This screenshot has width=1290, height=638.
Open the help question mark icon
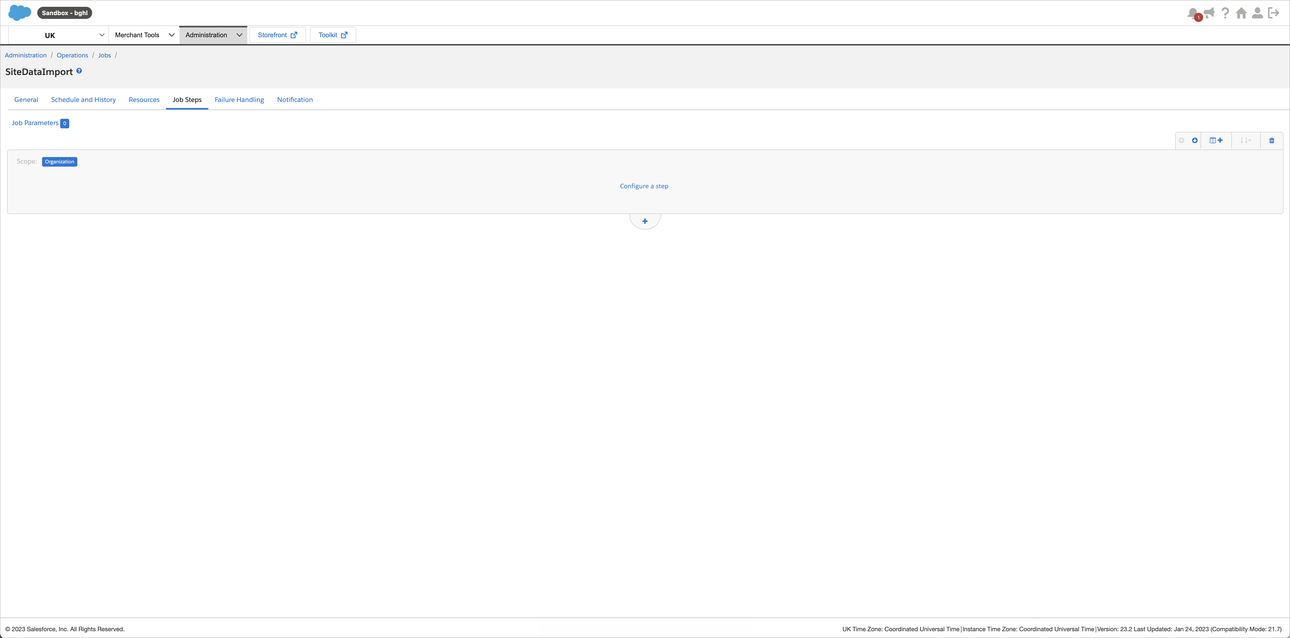point(1225,13)
